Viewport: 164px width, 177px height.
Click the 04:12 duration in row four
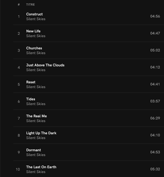tap(155, 67)
